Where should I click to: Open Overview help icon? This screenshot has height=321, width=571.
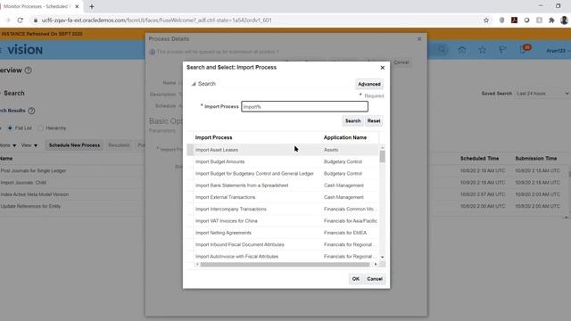tap(28, 70)
